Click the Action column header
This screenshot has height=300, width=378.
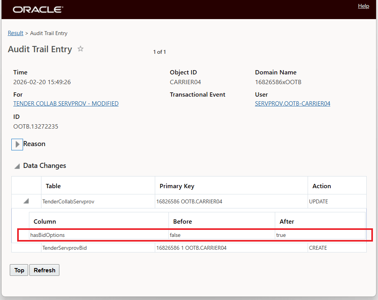pos(322,186)
